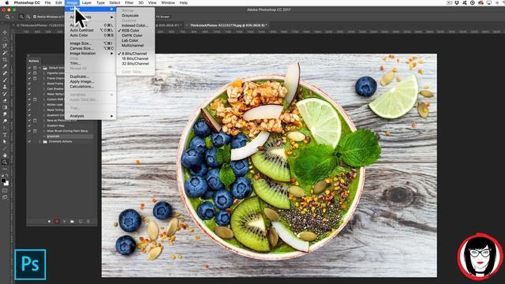The width and height of the screenshot is (505, 284).
Task: Swap foreground and background colors
Action: point(7,175)
